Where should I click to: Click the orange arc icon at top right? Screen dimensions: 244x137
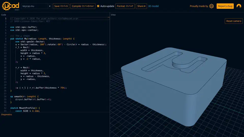click(x=239, y=6)
